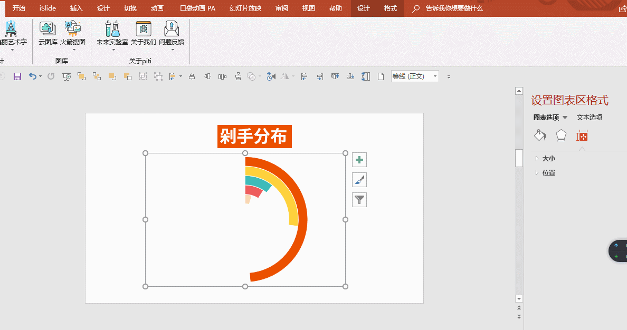627x330 pixels.
Task: Click the align right edges icon
Action: tap(320, 76)
